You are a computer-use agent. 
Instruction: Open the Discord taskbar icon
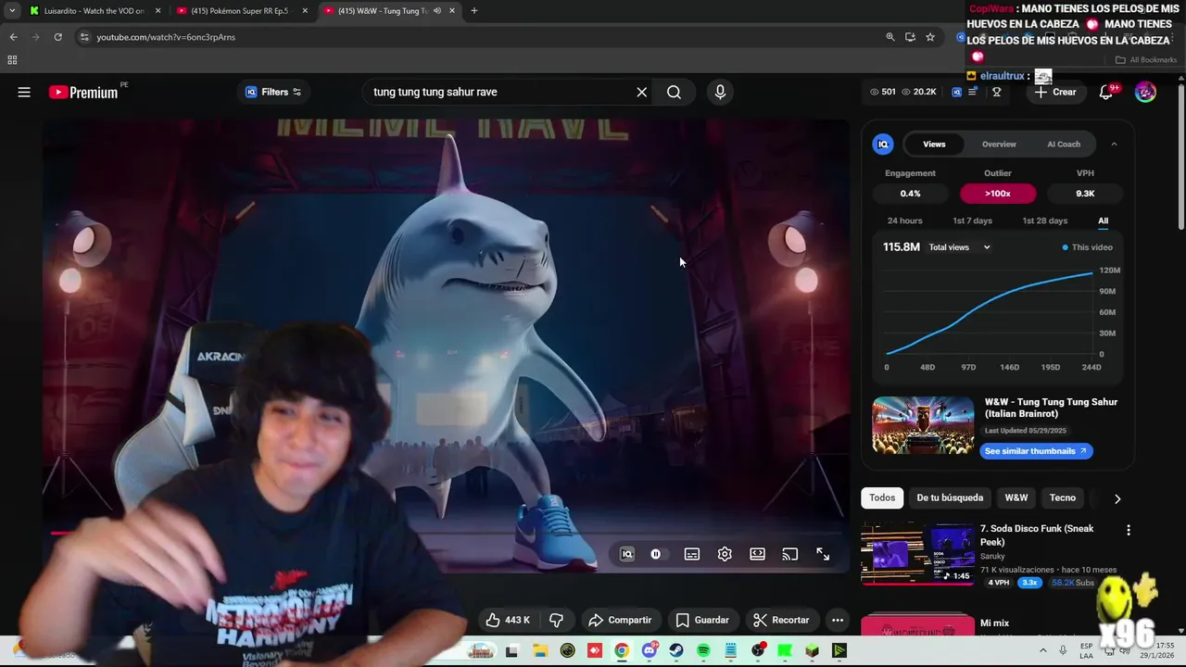[650, 650]
